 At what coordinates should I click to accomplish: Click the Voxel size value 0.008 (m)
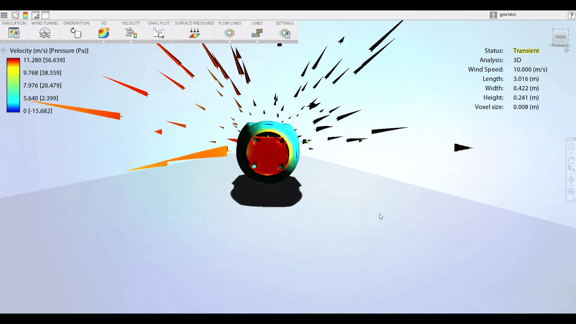click(x=526, y=107)
